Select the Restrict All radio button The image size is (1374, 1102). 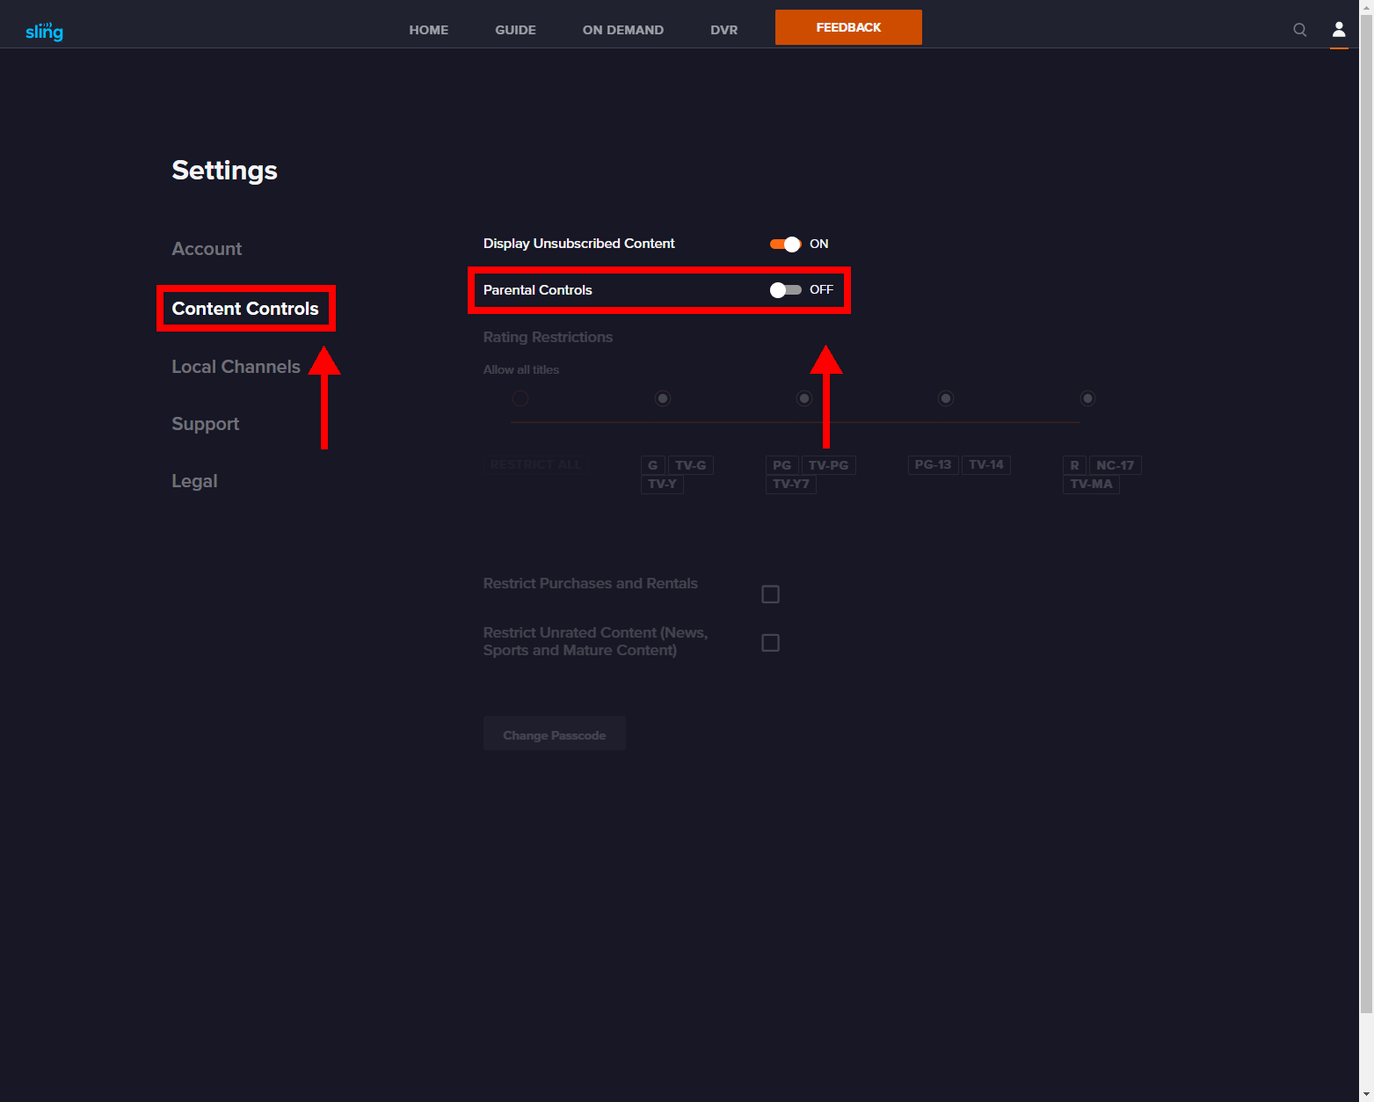click(x=520, y=398)
